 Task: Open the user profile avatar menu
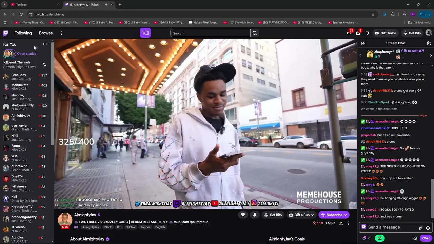[429, 33]
